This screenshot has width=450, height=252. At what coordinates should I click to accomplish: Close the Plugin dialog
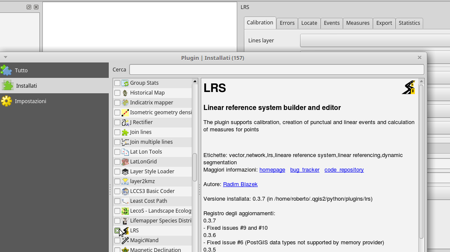[x=419, y=58]
